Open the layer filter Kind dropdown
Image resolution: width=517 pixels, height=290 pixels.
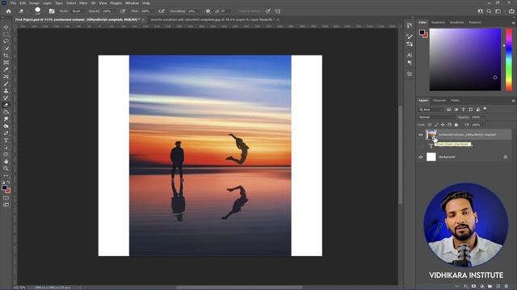[x=431, y=110]
